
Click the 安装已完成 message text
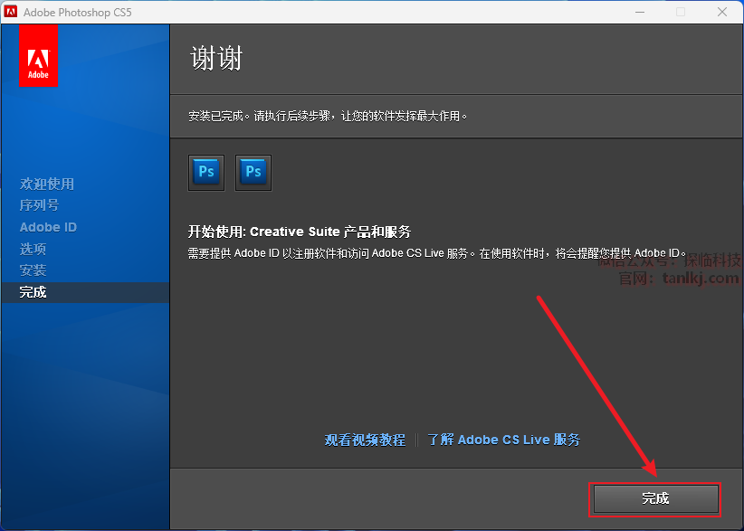(x=328, y=117)
